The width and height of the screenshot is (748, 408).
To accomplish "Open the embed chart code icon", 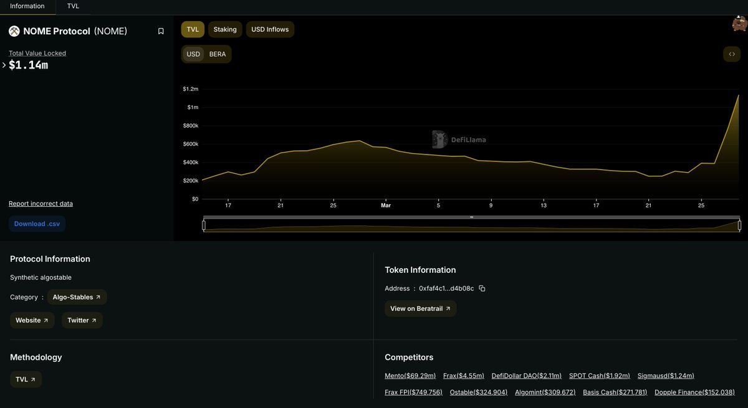I will point(732,54).
